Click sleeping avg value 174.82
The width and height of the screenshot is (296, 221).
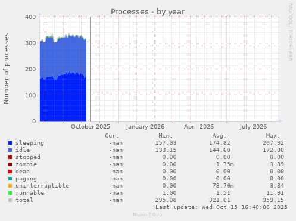(x=220, y=143)
